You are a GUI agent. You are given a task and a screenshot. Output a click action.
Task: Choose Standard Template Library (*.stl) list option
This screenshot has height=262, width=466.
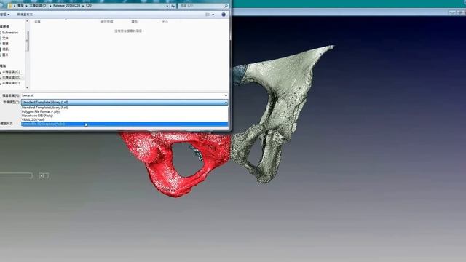pos(125,108)
